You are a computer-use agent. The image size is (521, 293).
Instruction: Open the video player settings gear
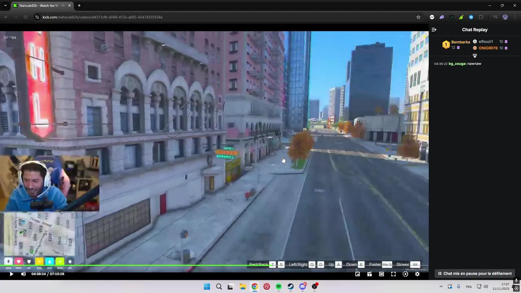point(417,274)
